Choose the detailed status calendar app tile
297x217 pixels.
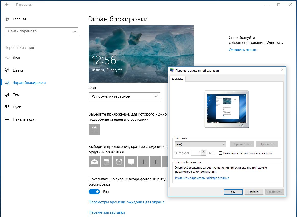pos(94,129)
